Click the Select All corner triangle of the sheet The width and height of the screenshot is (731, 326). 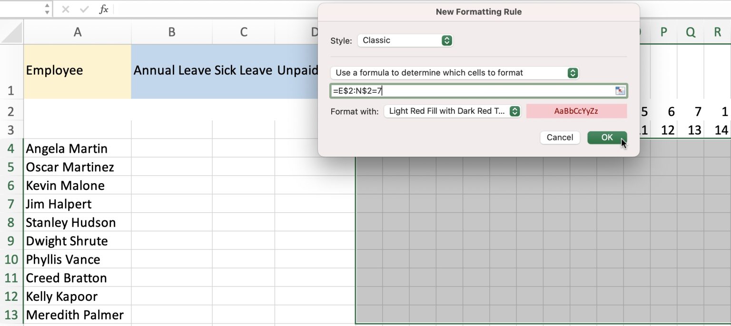click(12, 32)
